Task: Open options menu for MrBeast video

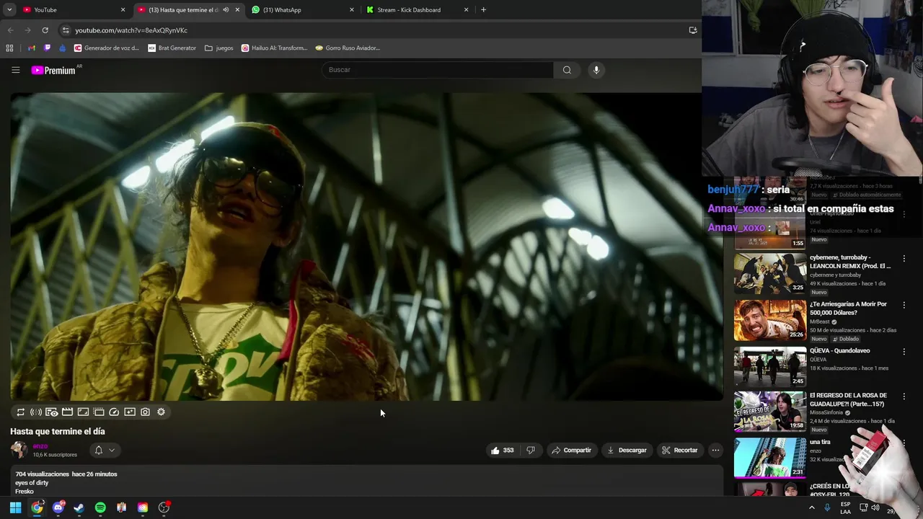Action: click(x=904, y=305)
